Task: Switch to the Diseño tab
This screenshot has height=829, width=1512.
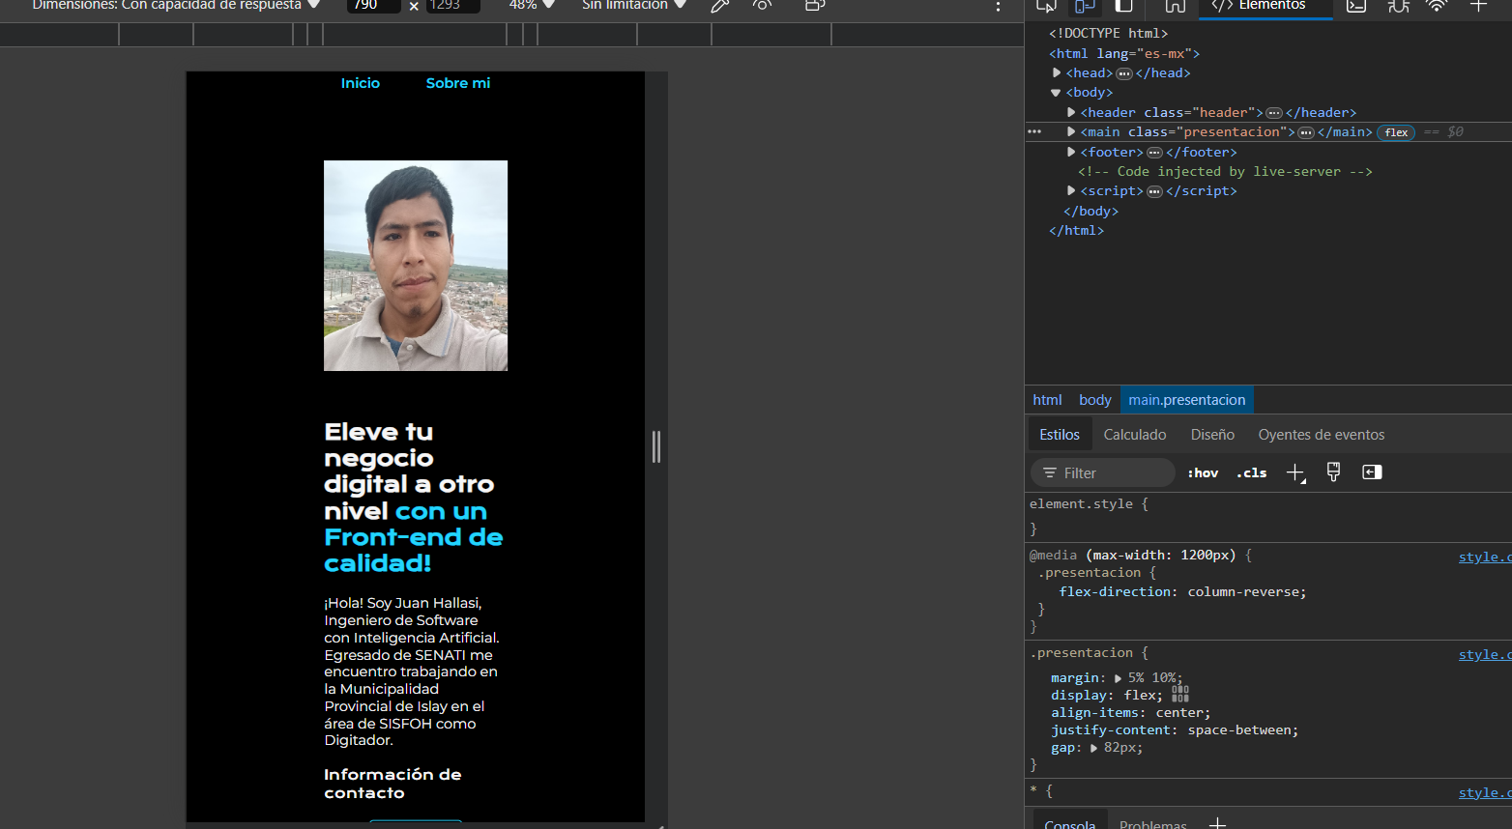Action: coord(1212,435)
